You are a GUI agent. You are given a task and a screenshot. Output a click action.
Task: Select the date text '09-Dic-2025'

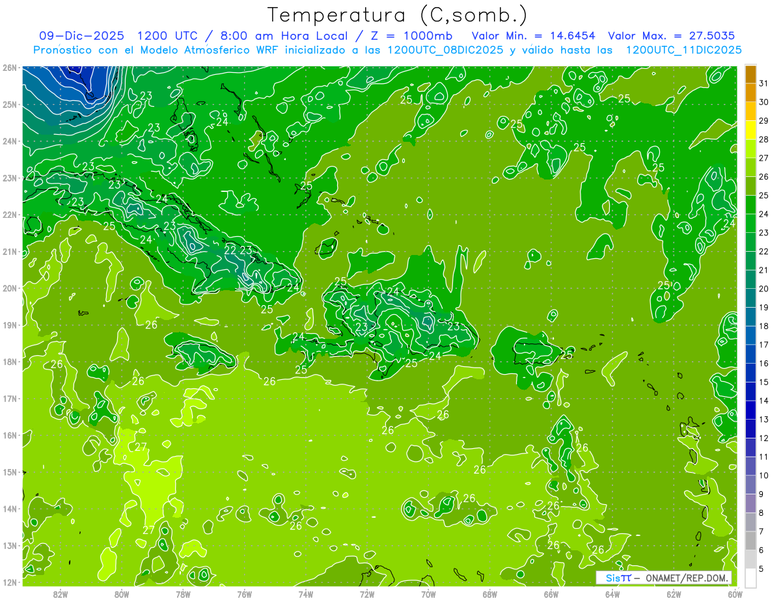(x=81, y=35)
